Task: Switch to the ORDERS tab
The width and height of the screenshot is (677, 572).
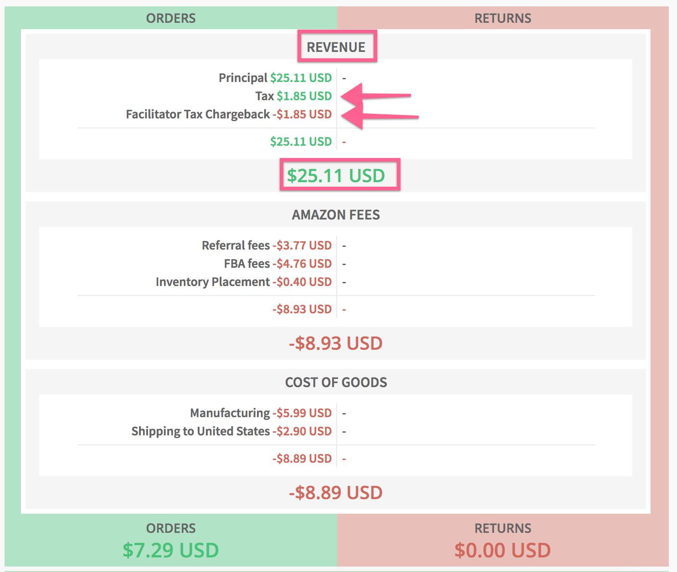Action: pos(170,18)
